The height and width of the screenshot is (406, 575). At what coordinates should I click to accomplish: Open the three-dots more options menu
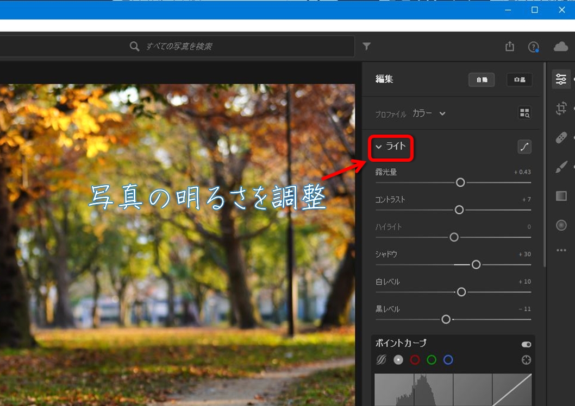pos(561,250)
